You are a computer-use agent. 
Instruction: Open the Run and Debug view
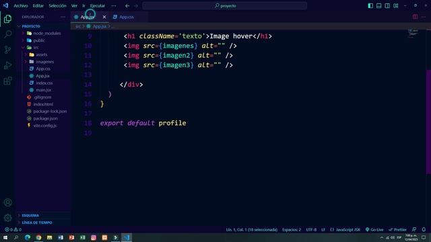coord(7,65)
